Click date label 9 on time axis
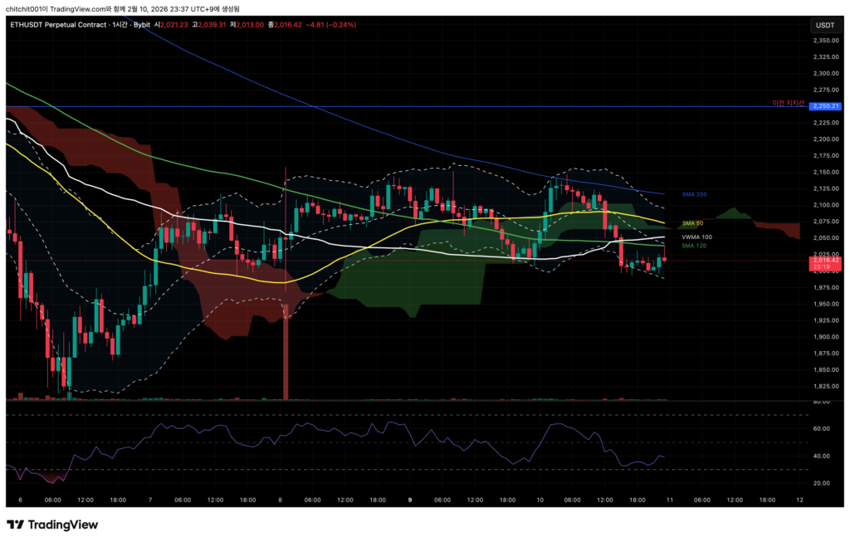 tap(411, 500)
